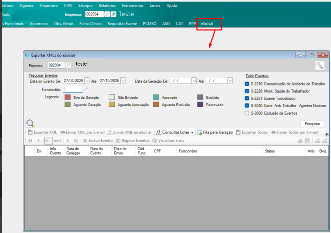Uncheck S-2210 Comunicação de Acidente de Trabalho

pos(247,84)
